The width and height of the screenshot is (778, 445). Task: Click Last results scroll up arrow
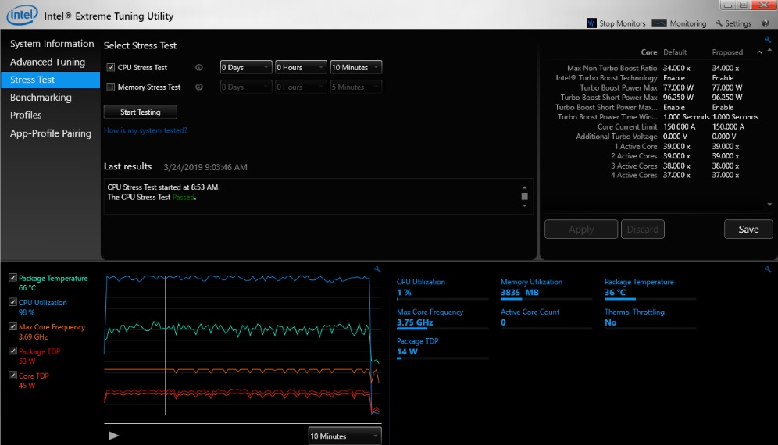click(524, 187)
